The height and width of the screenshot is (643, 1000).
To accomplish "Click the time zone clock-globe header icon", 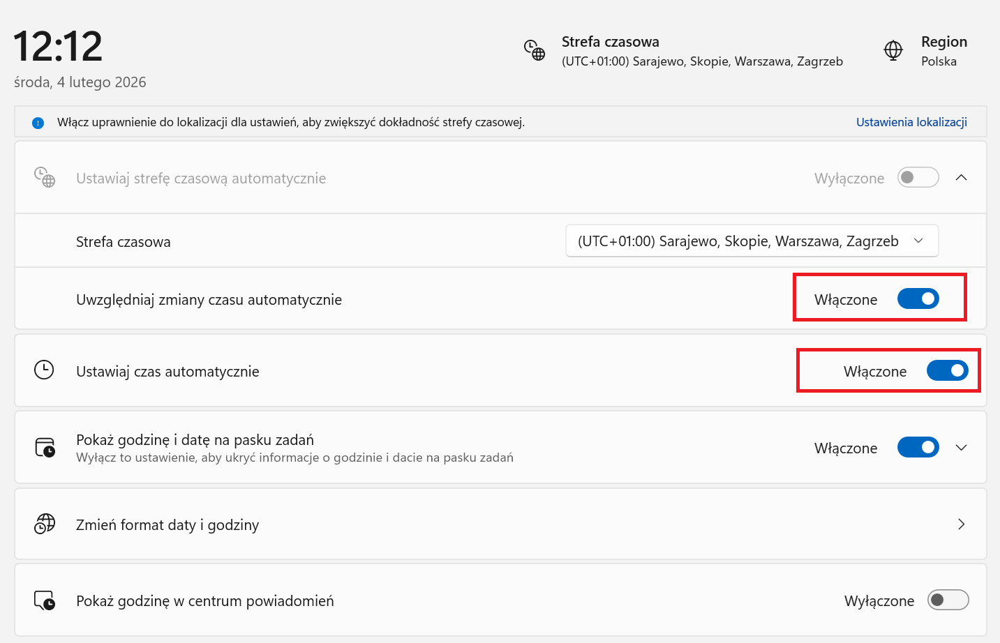I will pos(535,50).
